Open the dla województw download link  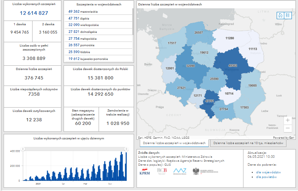[268, 172]
